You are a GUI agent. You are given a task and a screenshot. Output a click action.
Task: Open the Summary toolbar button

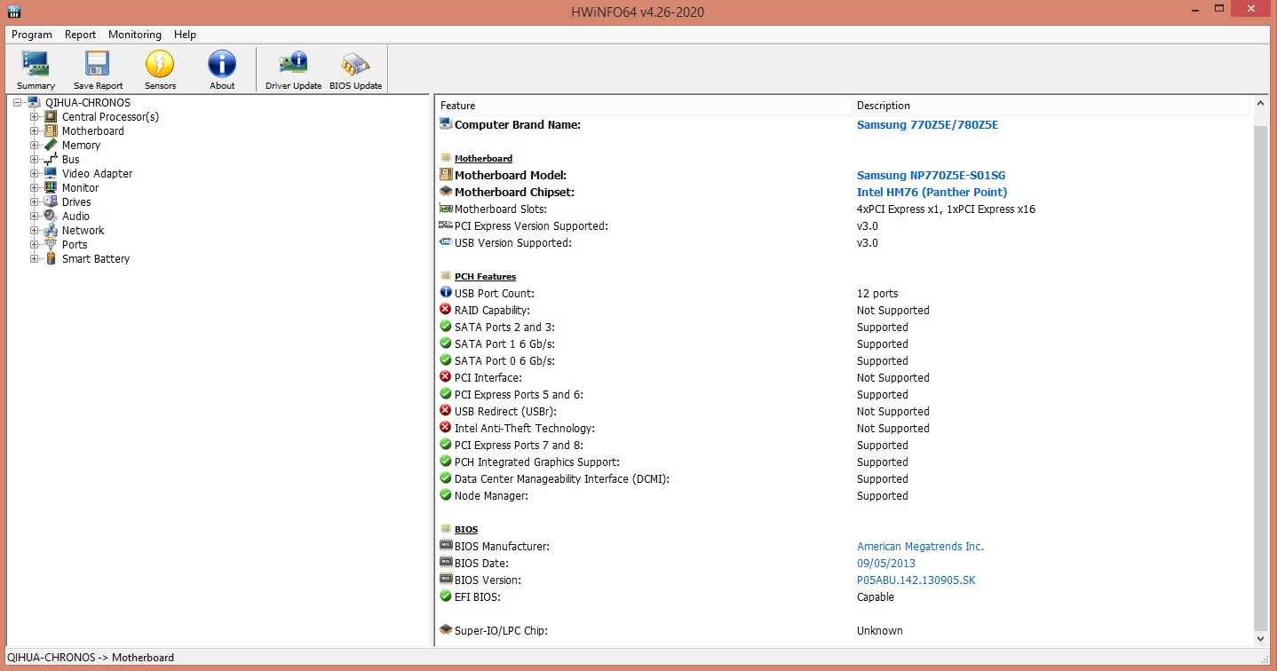36,70
